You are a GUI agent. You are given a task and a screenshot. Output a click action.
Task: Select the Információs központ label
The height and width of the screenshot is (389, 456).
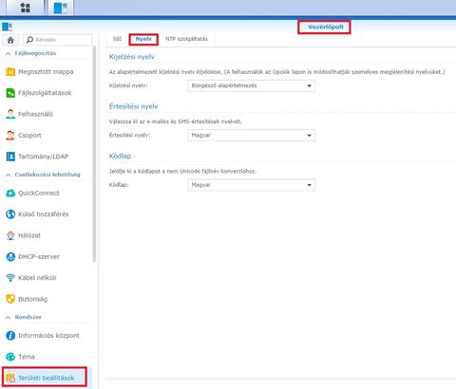coord(48,336)
